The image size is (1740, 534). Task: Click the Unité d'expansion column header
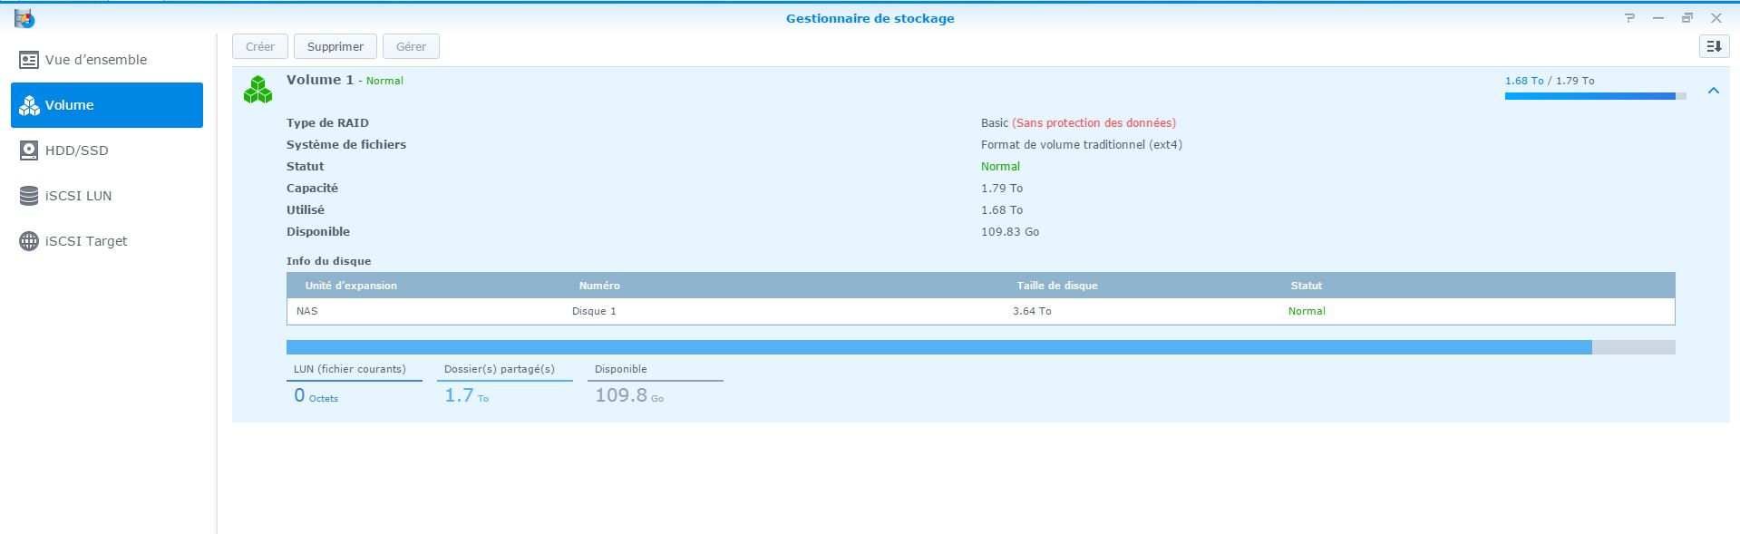pos(351,286)
